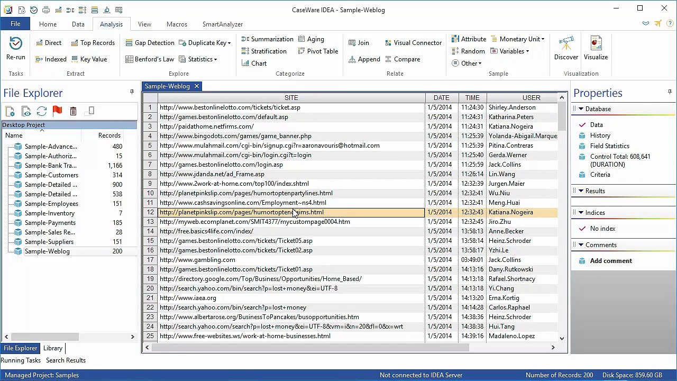The width and height of the screenshot is (677, 381).
Task: Click Add comment in Properties
Action: (611, 261)
